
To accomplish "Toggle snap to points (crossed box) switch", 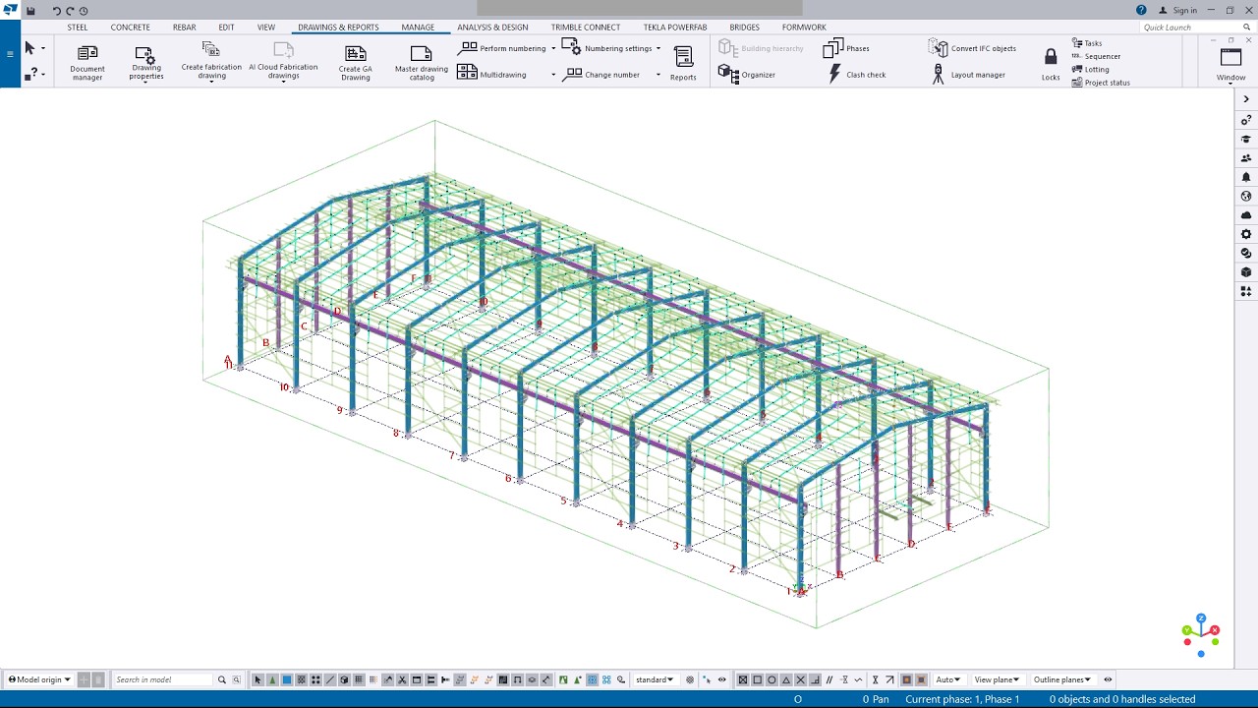I will click(x=743, y=679).
